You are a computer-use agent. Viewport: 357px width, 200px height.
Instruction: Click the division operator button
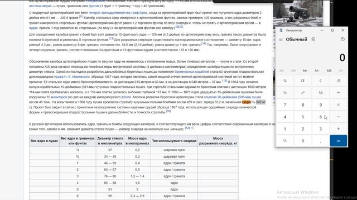pyautogui.click(x=339, y=93)
